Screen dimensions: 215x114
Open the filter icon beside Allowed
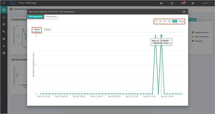click(x=206, y=20)
